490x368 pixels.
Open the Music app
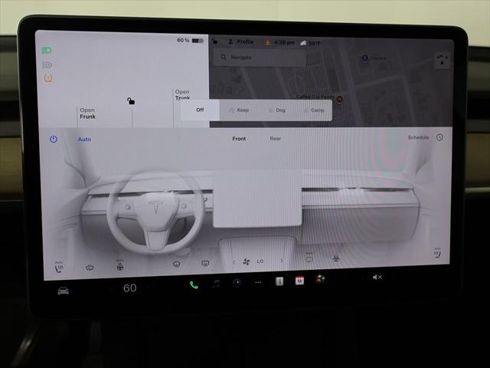tap(216, 284)
